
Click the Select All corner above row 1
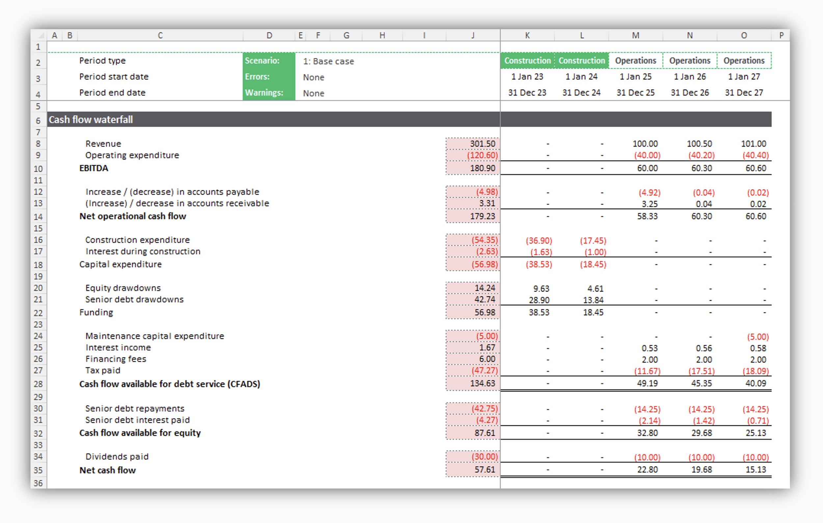point(41,35)
